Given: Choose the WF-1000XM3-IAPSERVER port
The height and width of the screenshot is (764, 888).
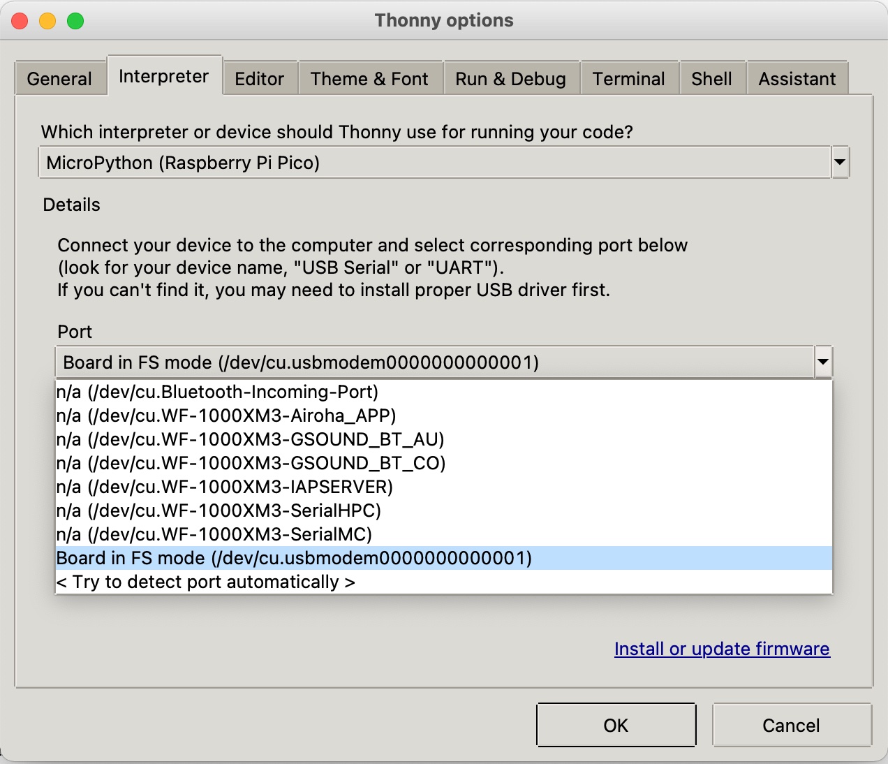Looking at the screenshot, I should click(444, 487).
